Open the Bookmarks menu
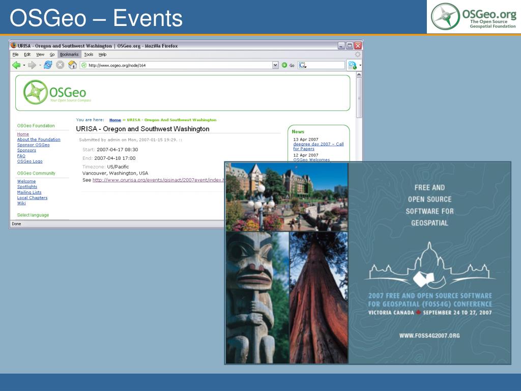This screenshot has width=521, height=391. tap(69, 54)
